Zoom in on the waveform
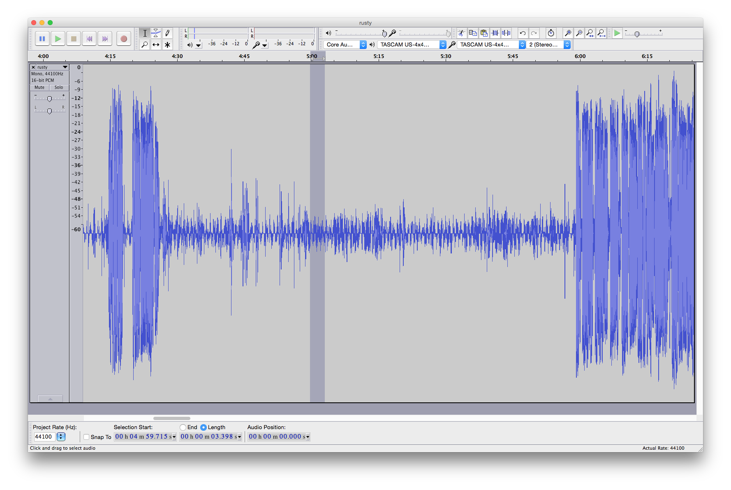The width and height of the screenshot is (731, 490). tap(568, 33)
